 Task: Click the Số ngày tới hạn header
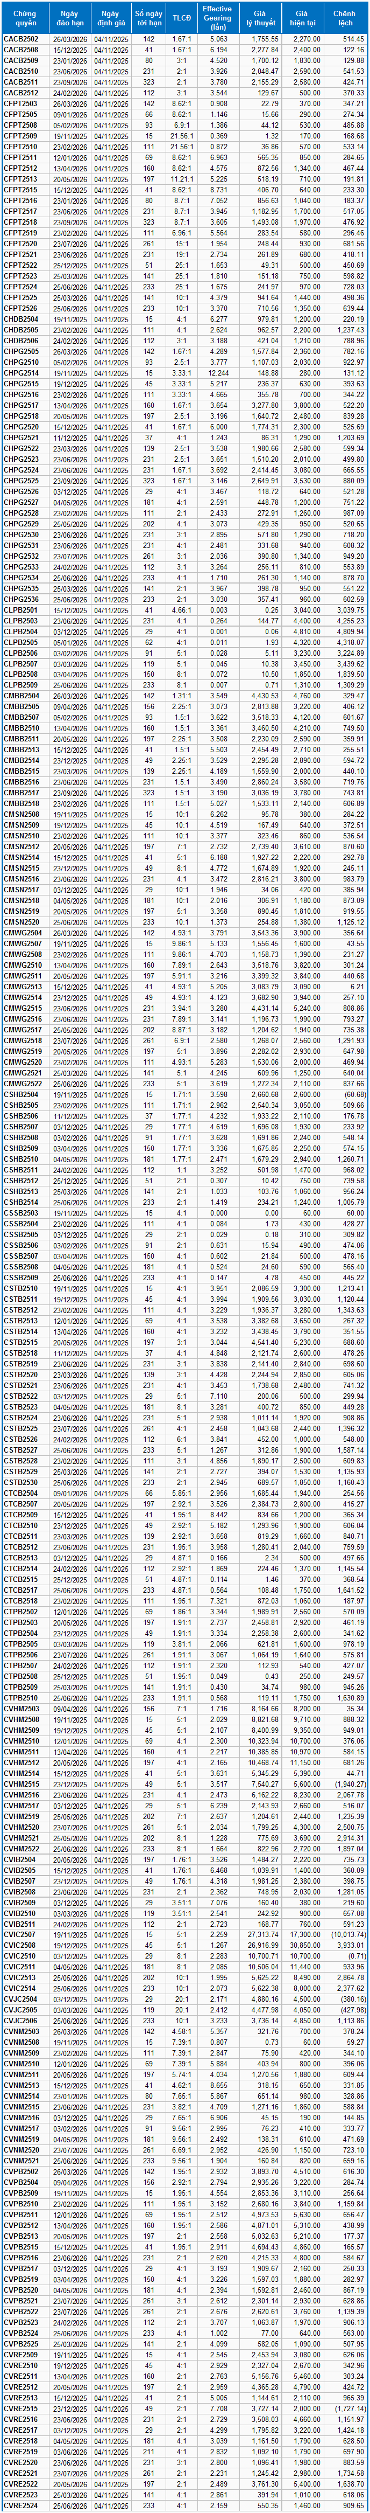click(x=148, y=17)
